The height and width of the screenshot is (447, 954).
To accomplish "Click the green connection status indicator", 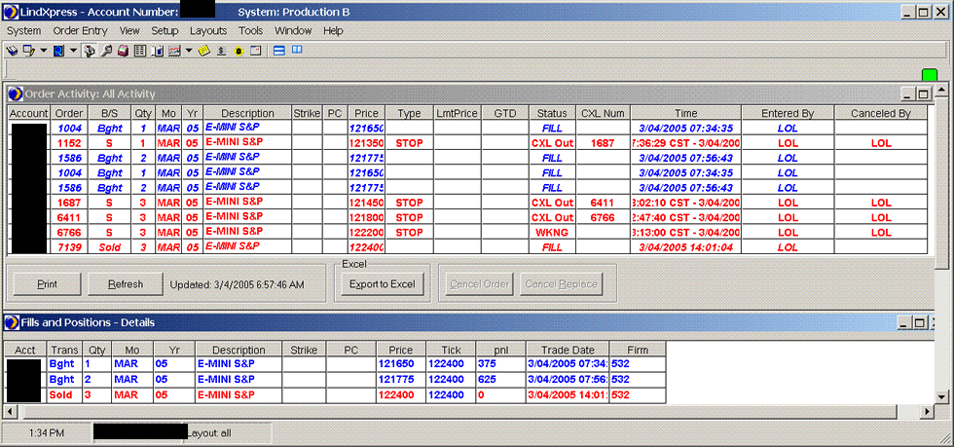I will coord(930,75).
